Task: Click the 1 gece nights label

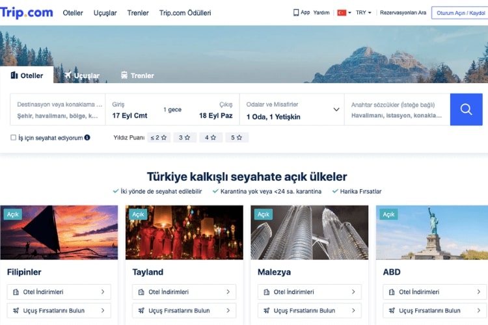Action: [172, 109]
